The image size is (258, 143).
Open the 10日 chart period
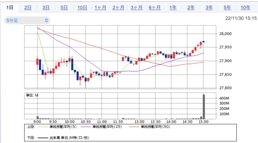(82, 8)
